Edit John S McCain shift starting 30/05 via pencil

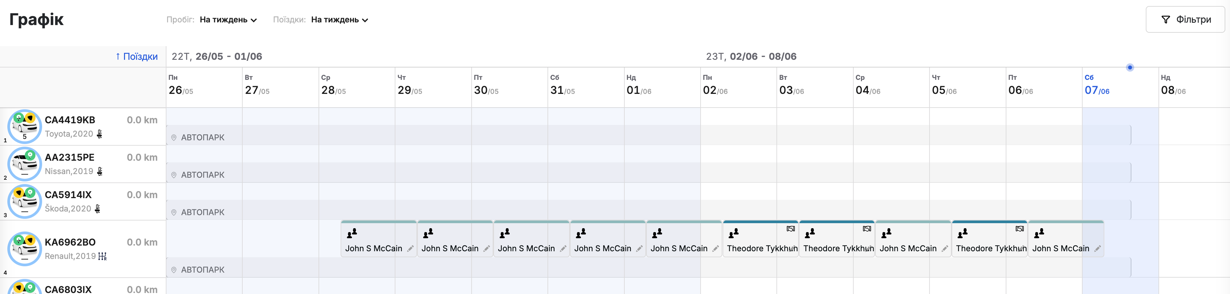(563, 249)
